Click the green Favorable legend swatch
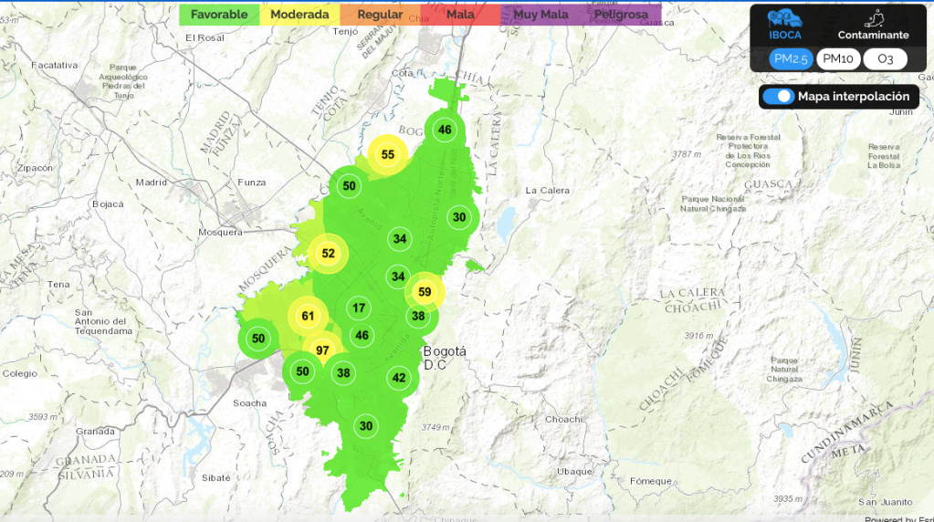 (219, 15)
